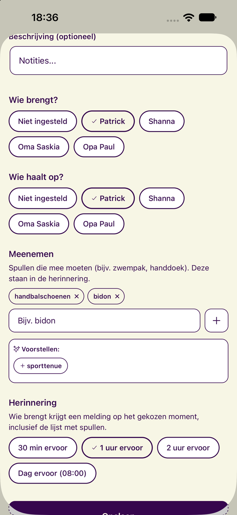Add suggested item sporttenue

coord(41,366)
